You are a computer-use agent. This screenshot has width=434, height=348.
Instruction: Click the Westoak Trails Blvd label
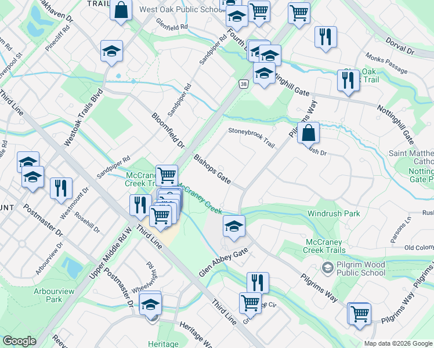[84, 118]
